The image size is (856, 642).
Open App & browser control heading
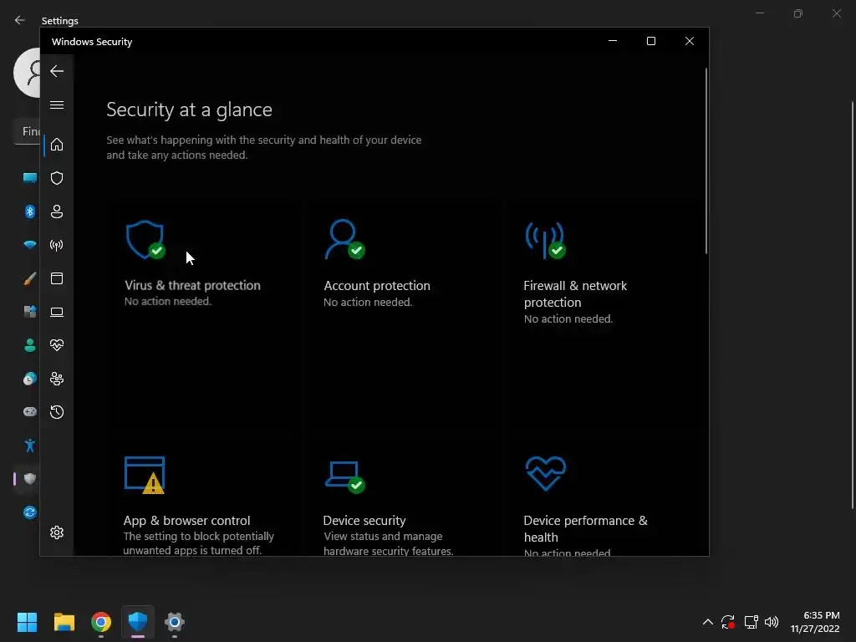186,521
